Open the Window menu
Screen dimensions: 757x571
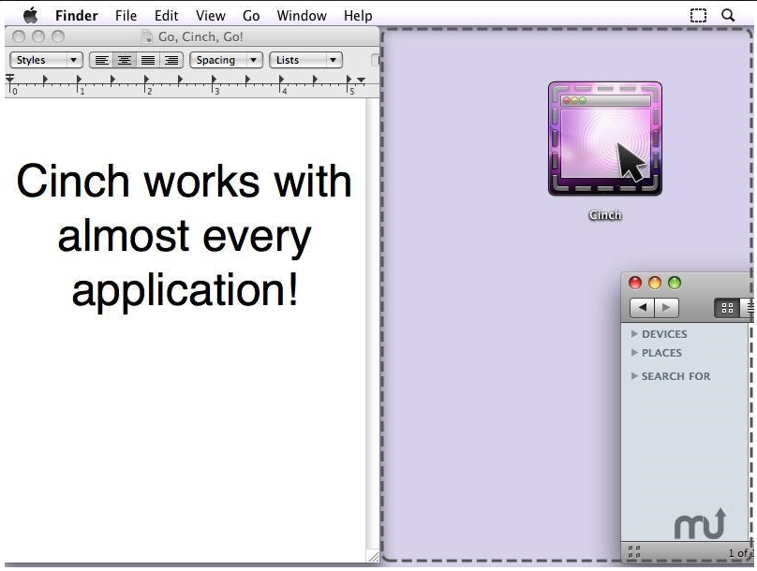click(x=302, y=16)
